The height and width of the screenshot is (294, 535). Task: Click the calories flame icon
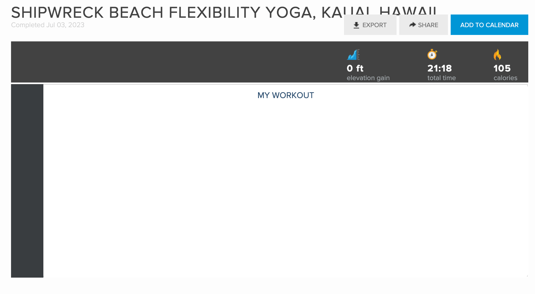point(497,55)
